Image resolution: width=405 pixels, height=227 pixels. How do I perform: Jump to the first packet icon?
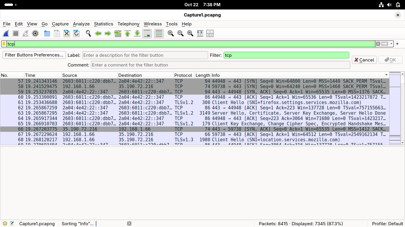(127, 34)
